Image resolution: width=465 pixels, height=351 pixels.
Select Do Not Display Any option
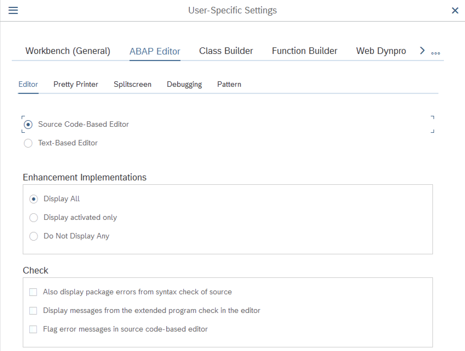(34, 236)
